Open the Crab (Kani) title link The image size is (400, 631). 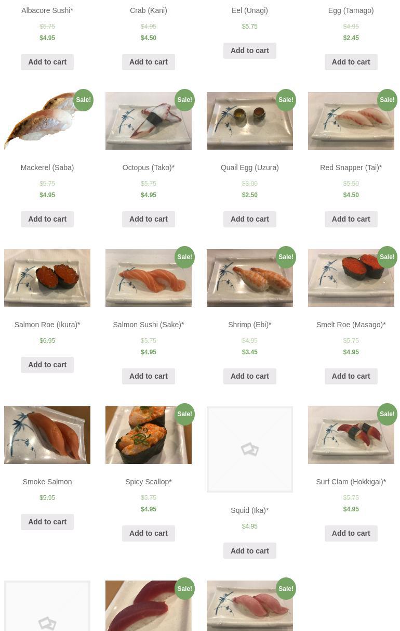point(149,10)
